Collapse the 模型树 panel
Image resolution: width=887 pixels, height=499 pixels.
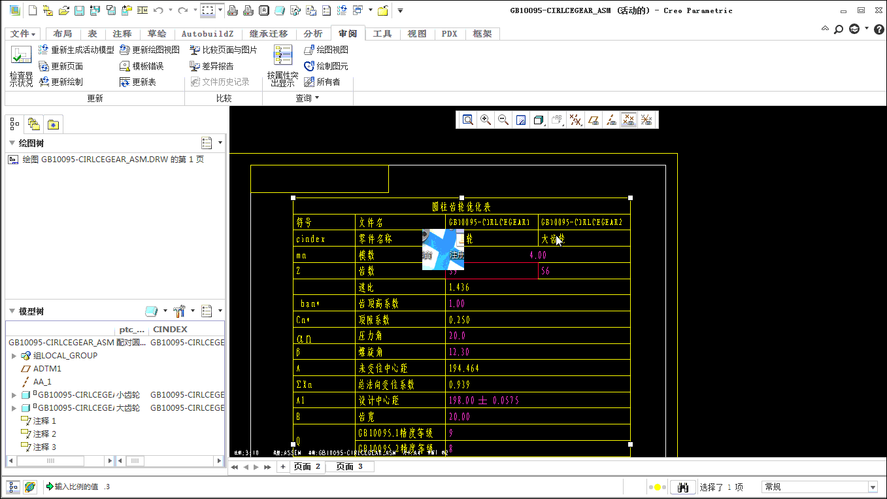(12, 311)
